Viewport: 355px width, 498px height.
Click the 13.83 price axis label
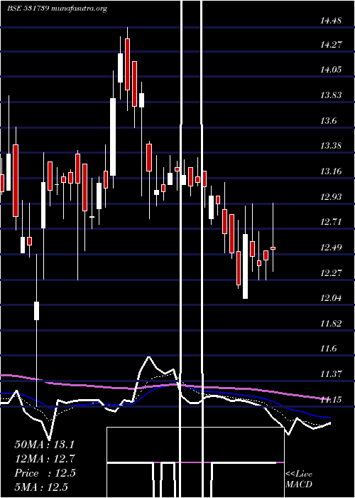(331, 95)
